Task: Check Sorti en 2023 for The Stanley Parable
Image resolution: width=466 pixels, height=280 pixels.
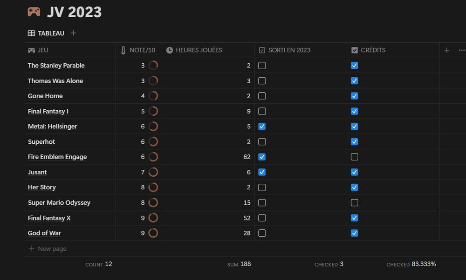Action: point(262,65)
